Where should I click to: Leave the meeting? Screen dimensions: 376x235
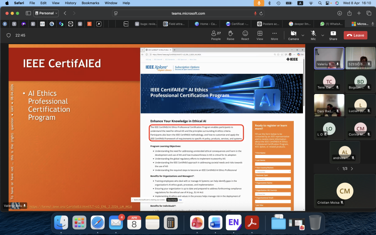click(355, 35)
